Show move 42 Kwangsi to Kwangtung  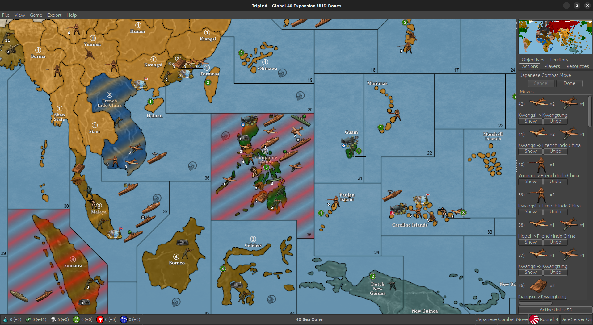click(x=531, y=121)
